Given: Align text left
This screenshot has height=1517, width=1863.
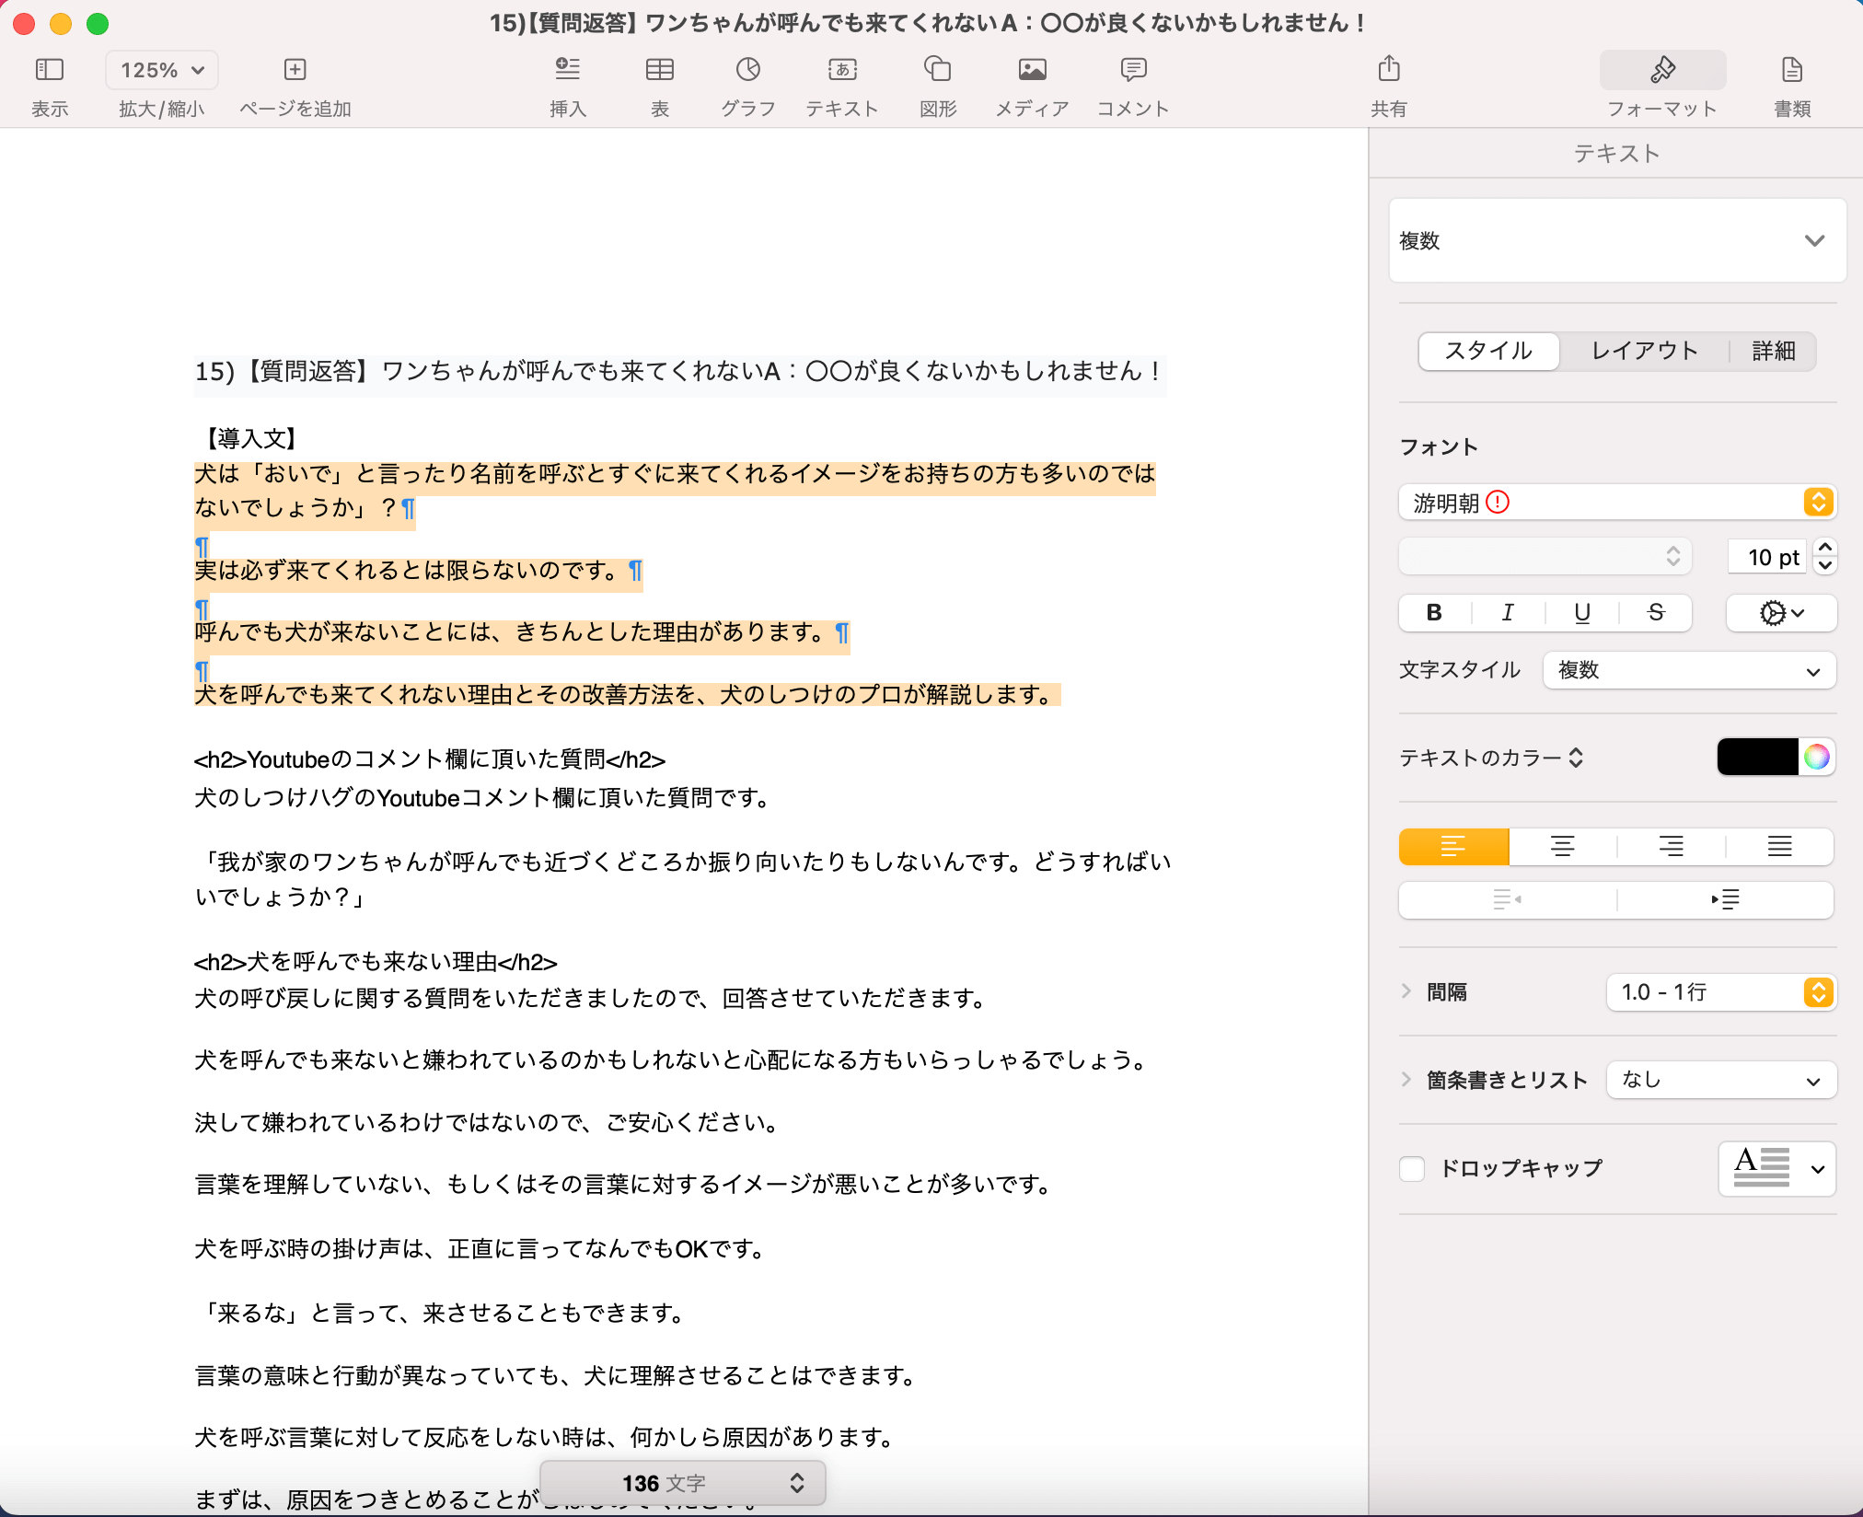Looking at the screenshot, I should pyautogui.click(x=1453, y=847).
